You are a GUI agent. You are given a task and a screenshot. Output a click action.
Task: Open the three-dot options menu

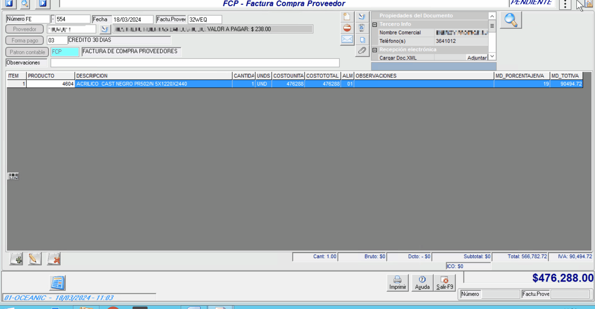pyautogui.click(x=565, y=4)
